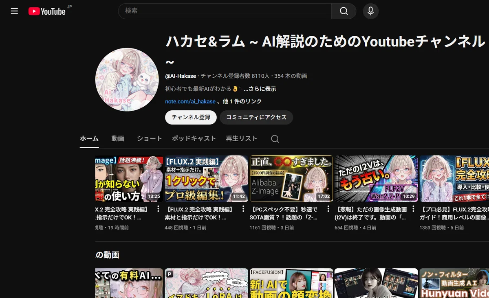Open the 有料AI thumbnail in second row
Image resolution: width=489 pixels, height=298 pixels.
129,283
